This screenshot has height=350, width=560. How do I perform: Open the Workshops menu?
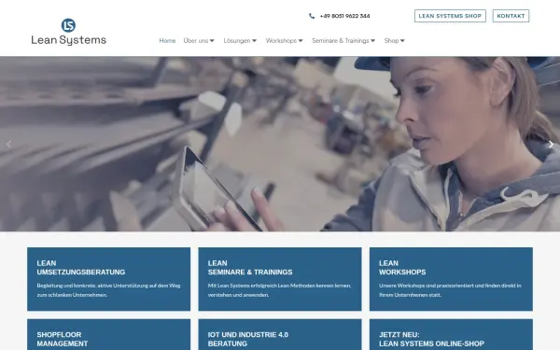(281, 41)
